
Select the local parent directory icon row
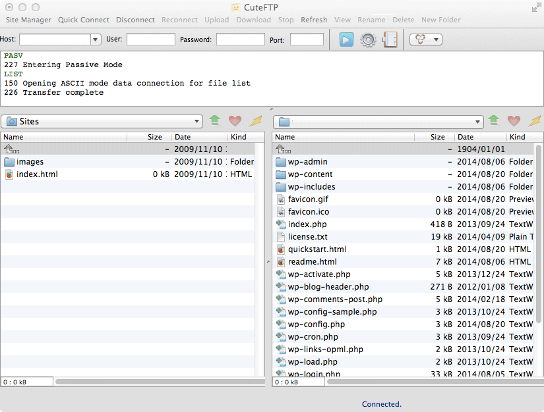[x=11, y=149]
